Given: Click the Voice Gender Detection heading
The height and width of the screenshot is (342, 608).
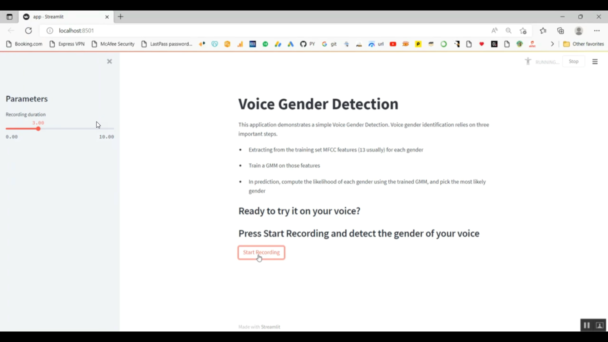Looking at the screenshot, I should click(318, 104).
